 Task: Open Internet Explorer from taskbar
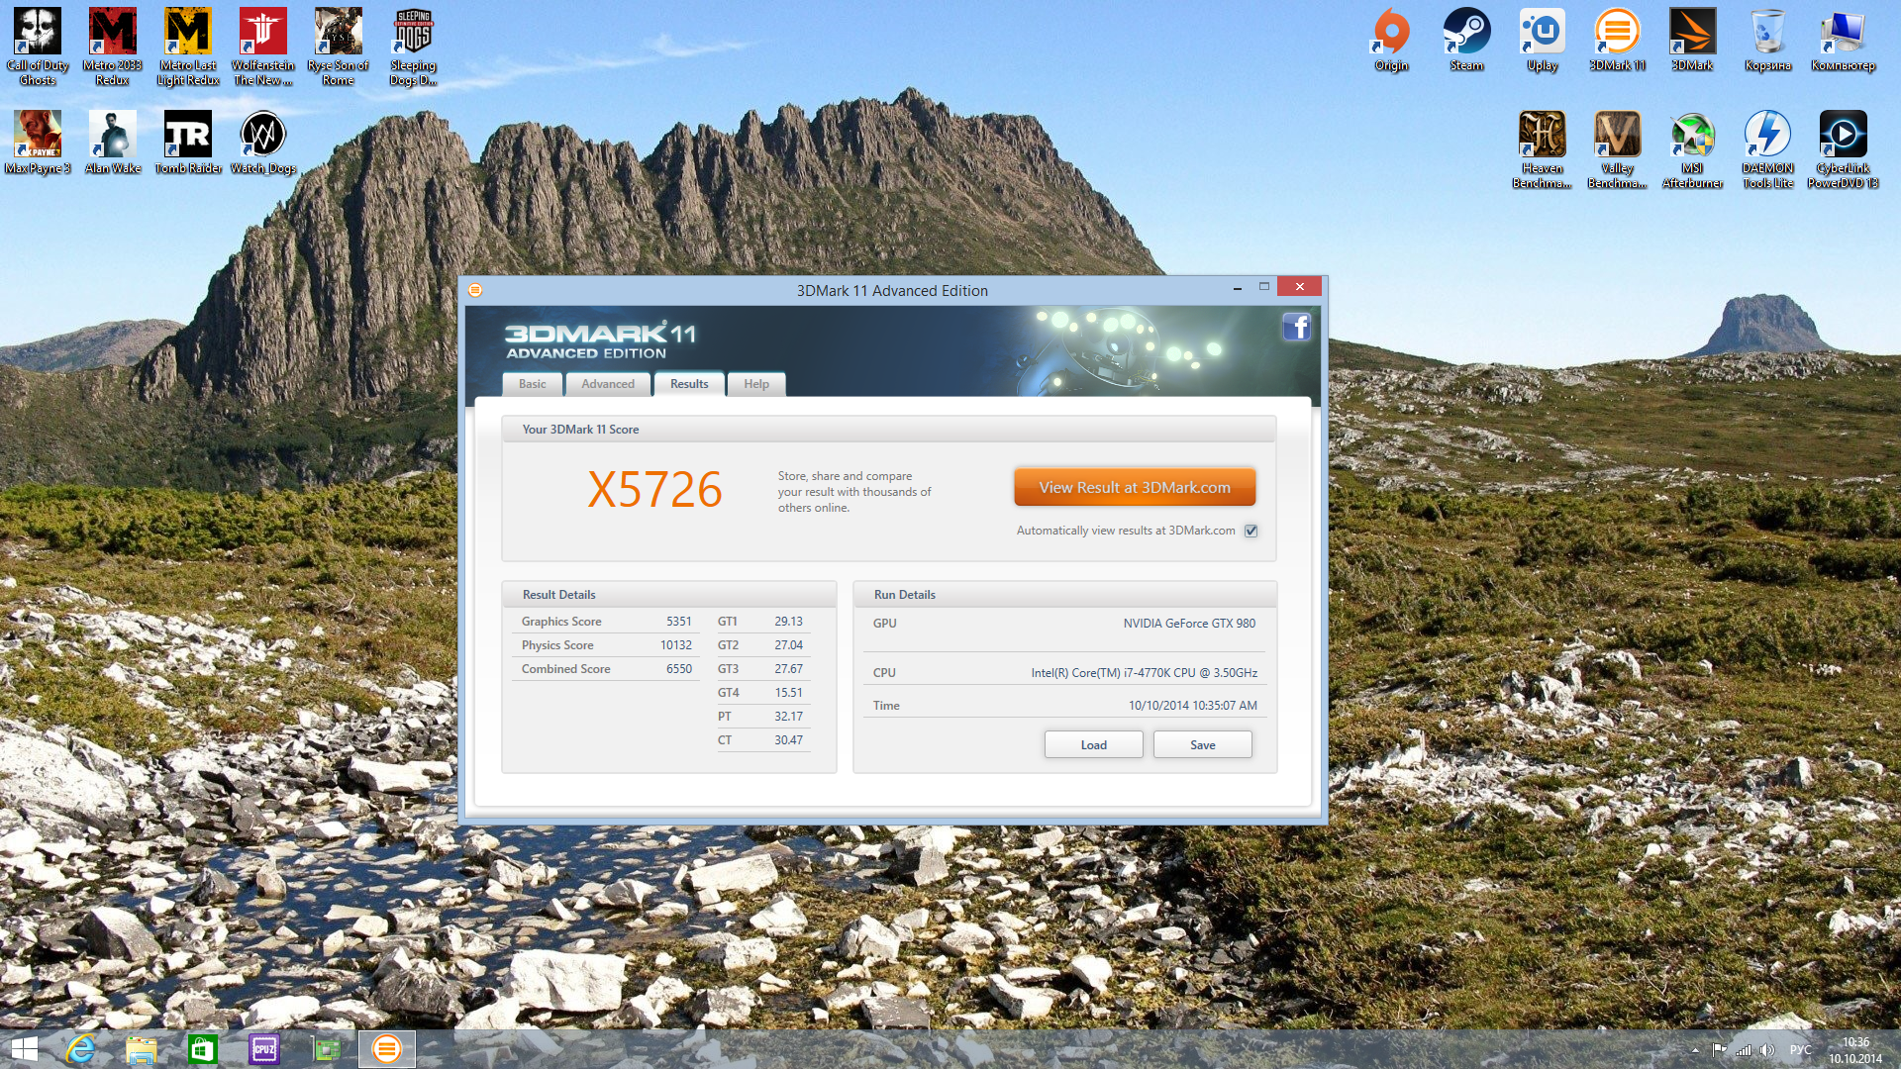pyautogui.click(x=80, y=1049)
